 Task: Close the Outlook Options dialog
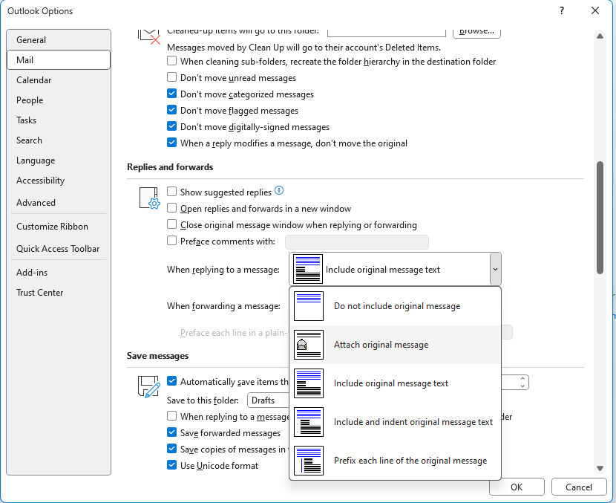click(595, 10)
